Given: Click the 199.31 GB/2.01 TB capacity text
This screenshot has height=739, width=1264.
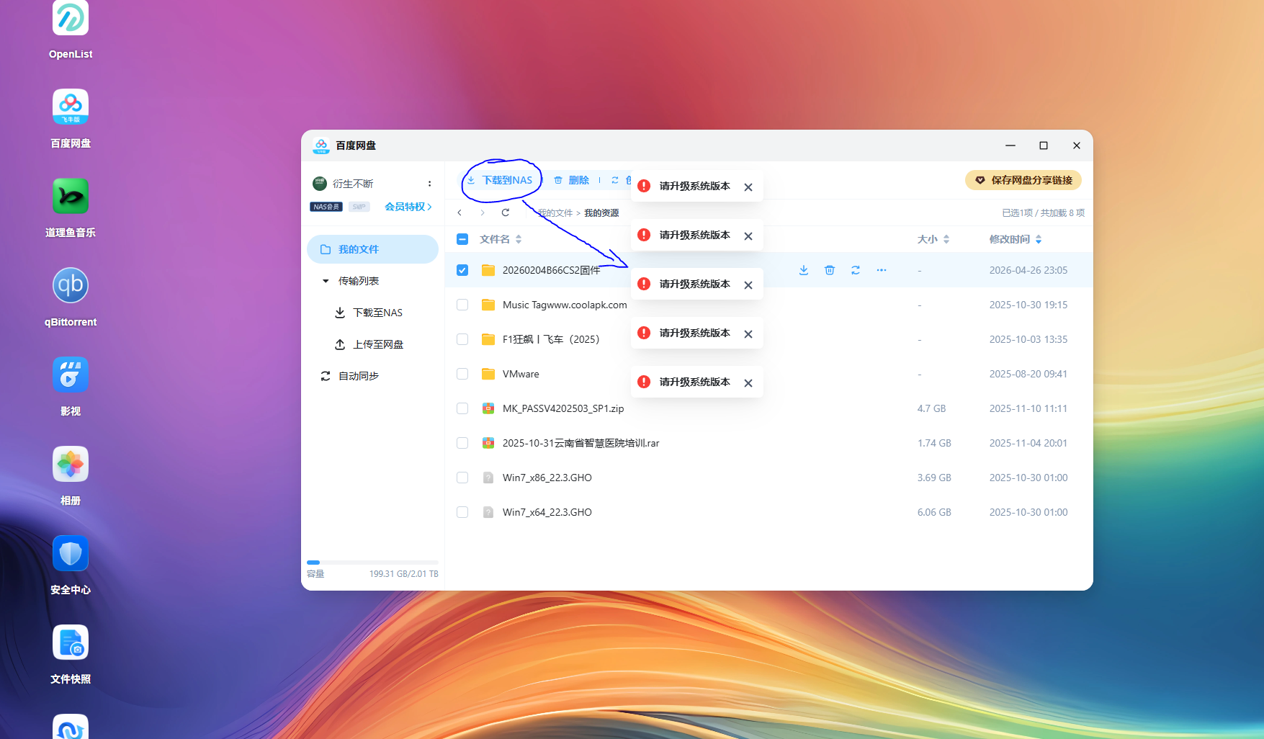Looking at the screenshot, I should [404, 574].
